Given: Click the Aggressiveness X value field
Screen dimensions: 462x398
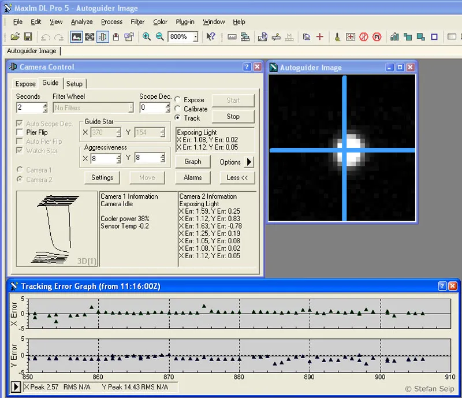Looking at the screenshot, I should [x=103, y=159].
